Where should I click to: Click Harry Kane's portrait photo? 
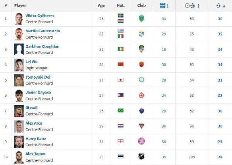coord(19,141)
